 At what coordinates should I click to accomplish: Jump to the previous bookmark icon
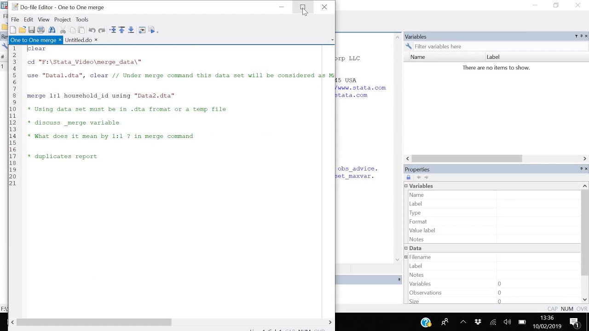click(x=122, y=30)
